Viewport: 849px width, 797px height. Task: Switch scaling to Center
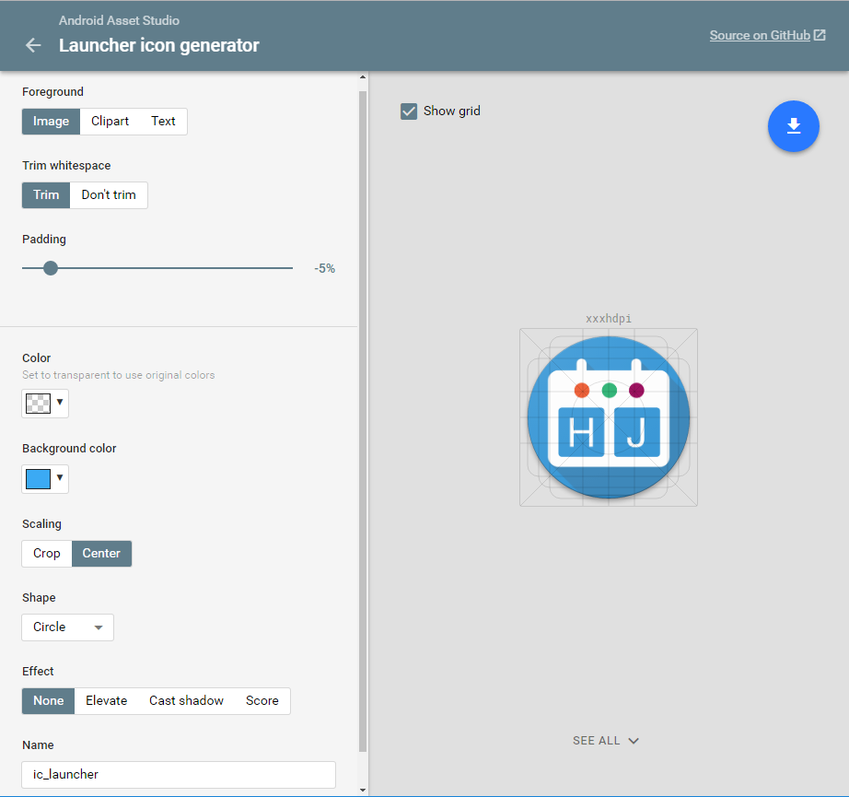coord(101,553)
